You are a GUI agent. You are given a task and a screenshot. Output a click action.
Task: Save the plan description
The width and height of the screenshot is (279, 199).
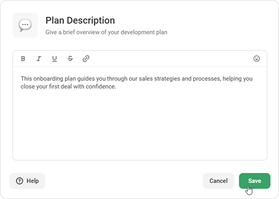coord(255,181)
